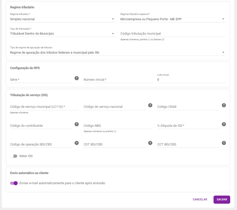Focus the Código tributação municipal field
The height and width of the screenshot is (210, 237).
click(173, 34)
